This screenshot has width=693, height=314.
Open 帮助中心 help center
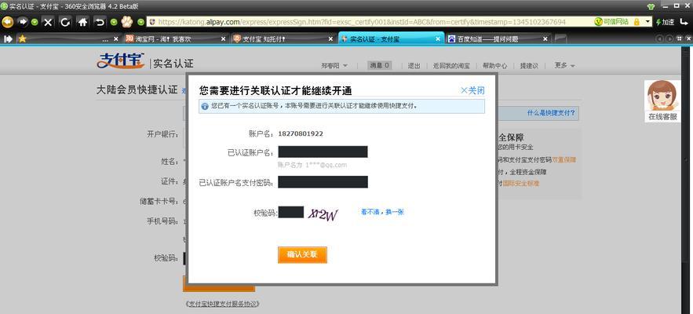point(495,65)
